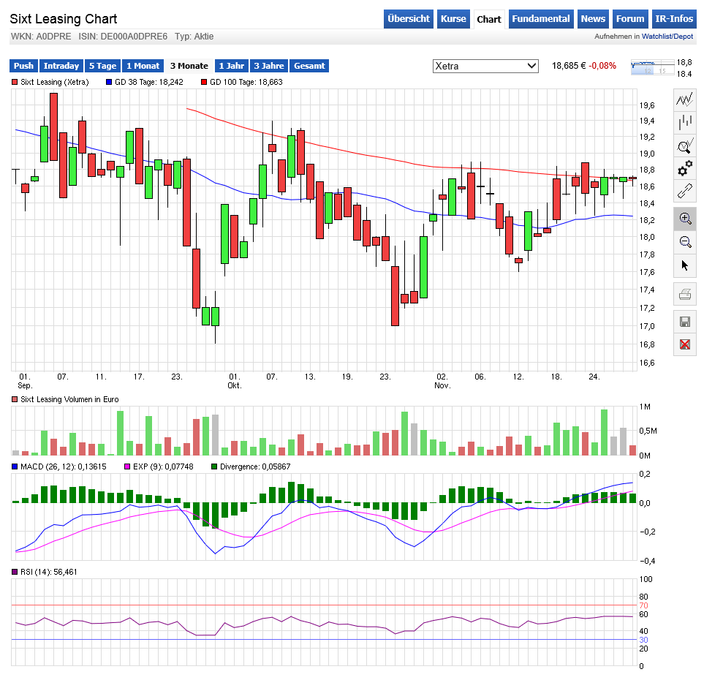Open the Übersicht tab
The image size is (704, 680).
[x=409, y=19]
